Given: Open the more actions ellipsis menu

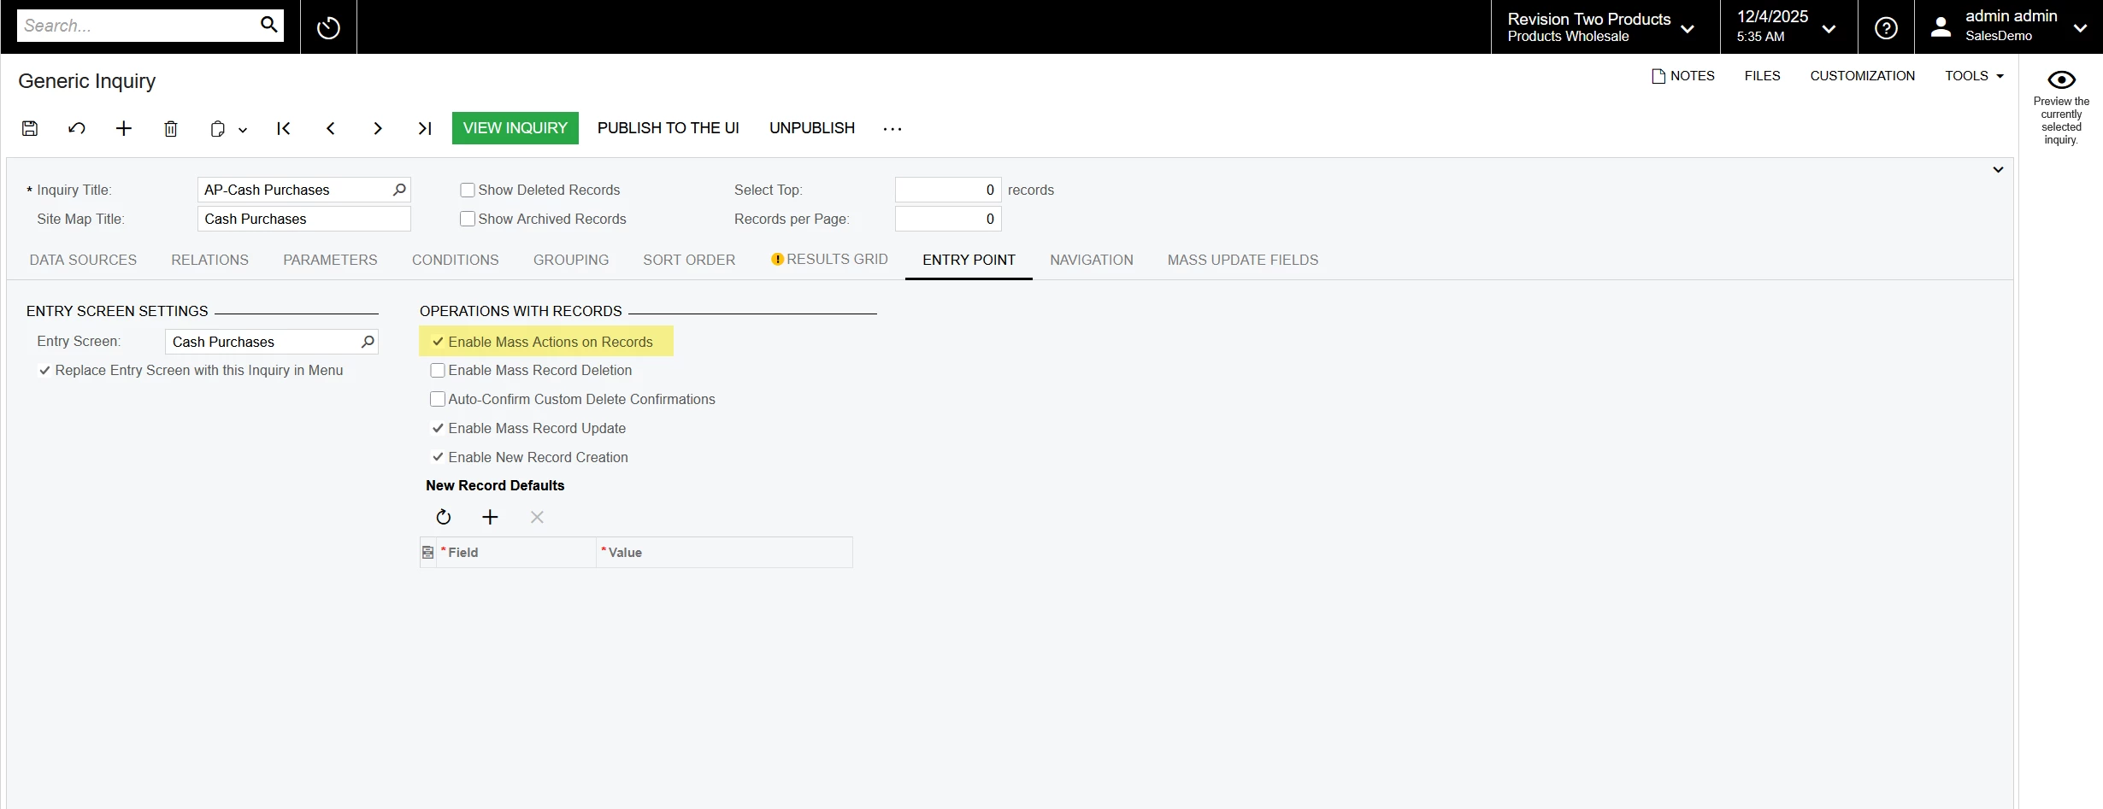Looking at the screenshot, I should 892,128.
